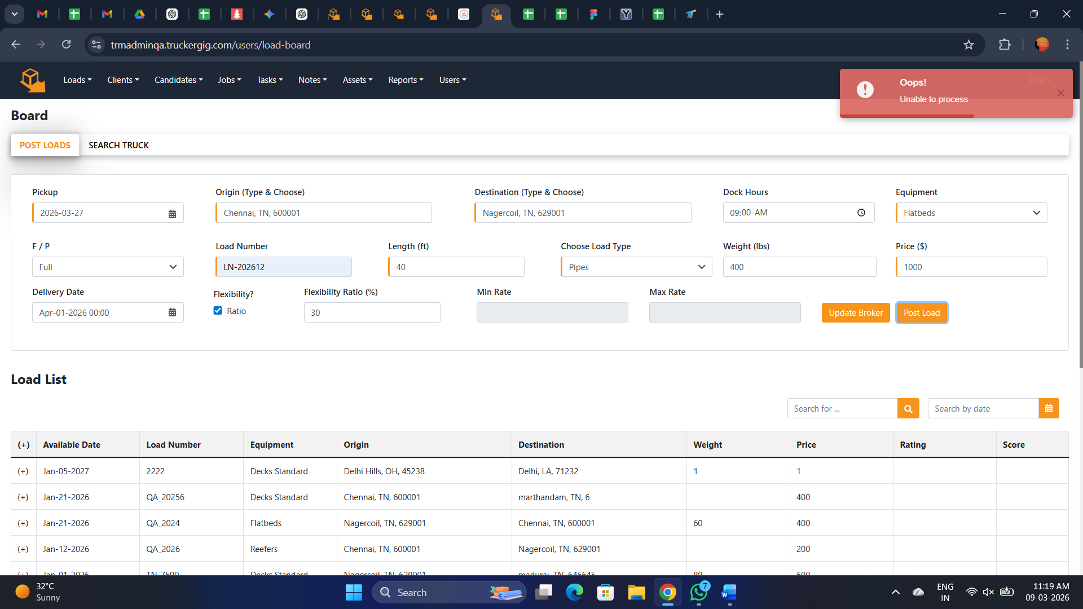
Task: Open WhatsApp from the taskbar
Action: 698,593
